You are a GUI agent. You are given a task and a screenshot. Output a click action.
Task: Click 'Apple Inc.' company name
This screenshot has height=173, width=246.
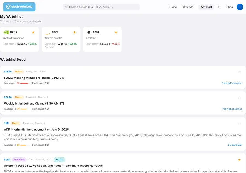[x=91, y=38]
